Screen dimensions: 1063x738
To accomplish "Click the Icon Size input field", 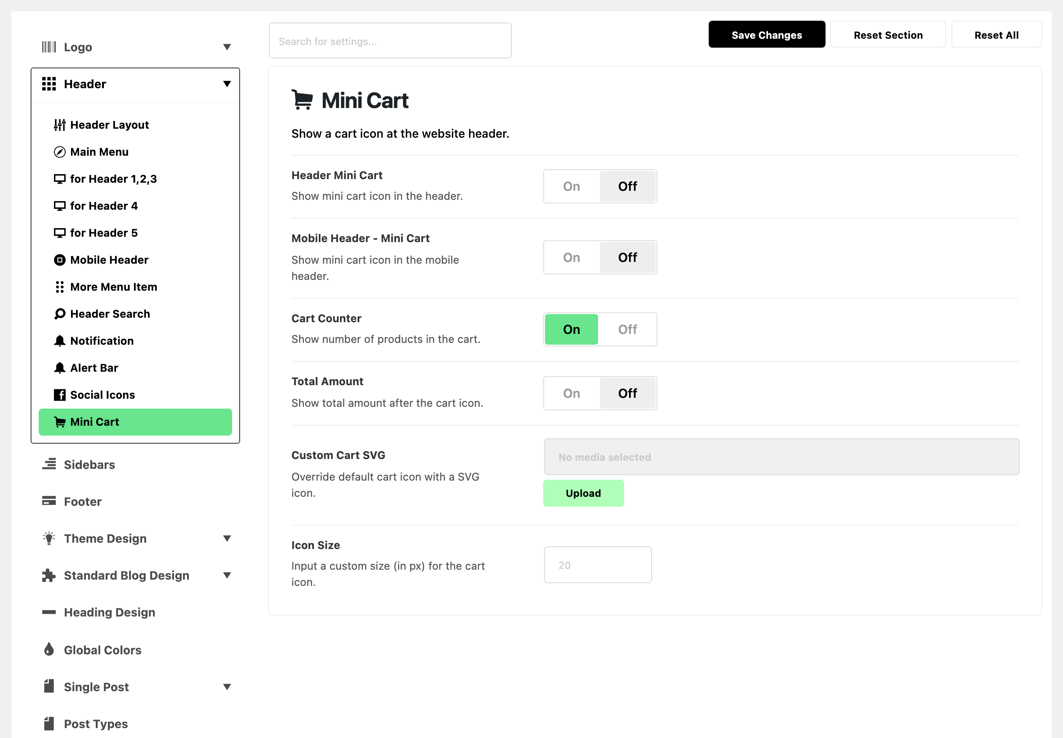I will click(x=598, y=565).
